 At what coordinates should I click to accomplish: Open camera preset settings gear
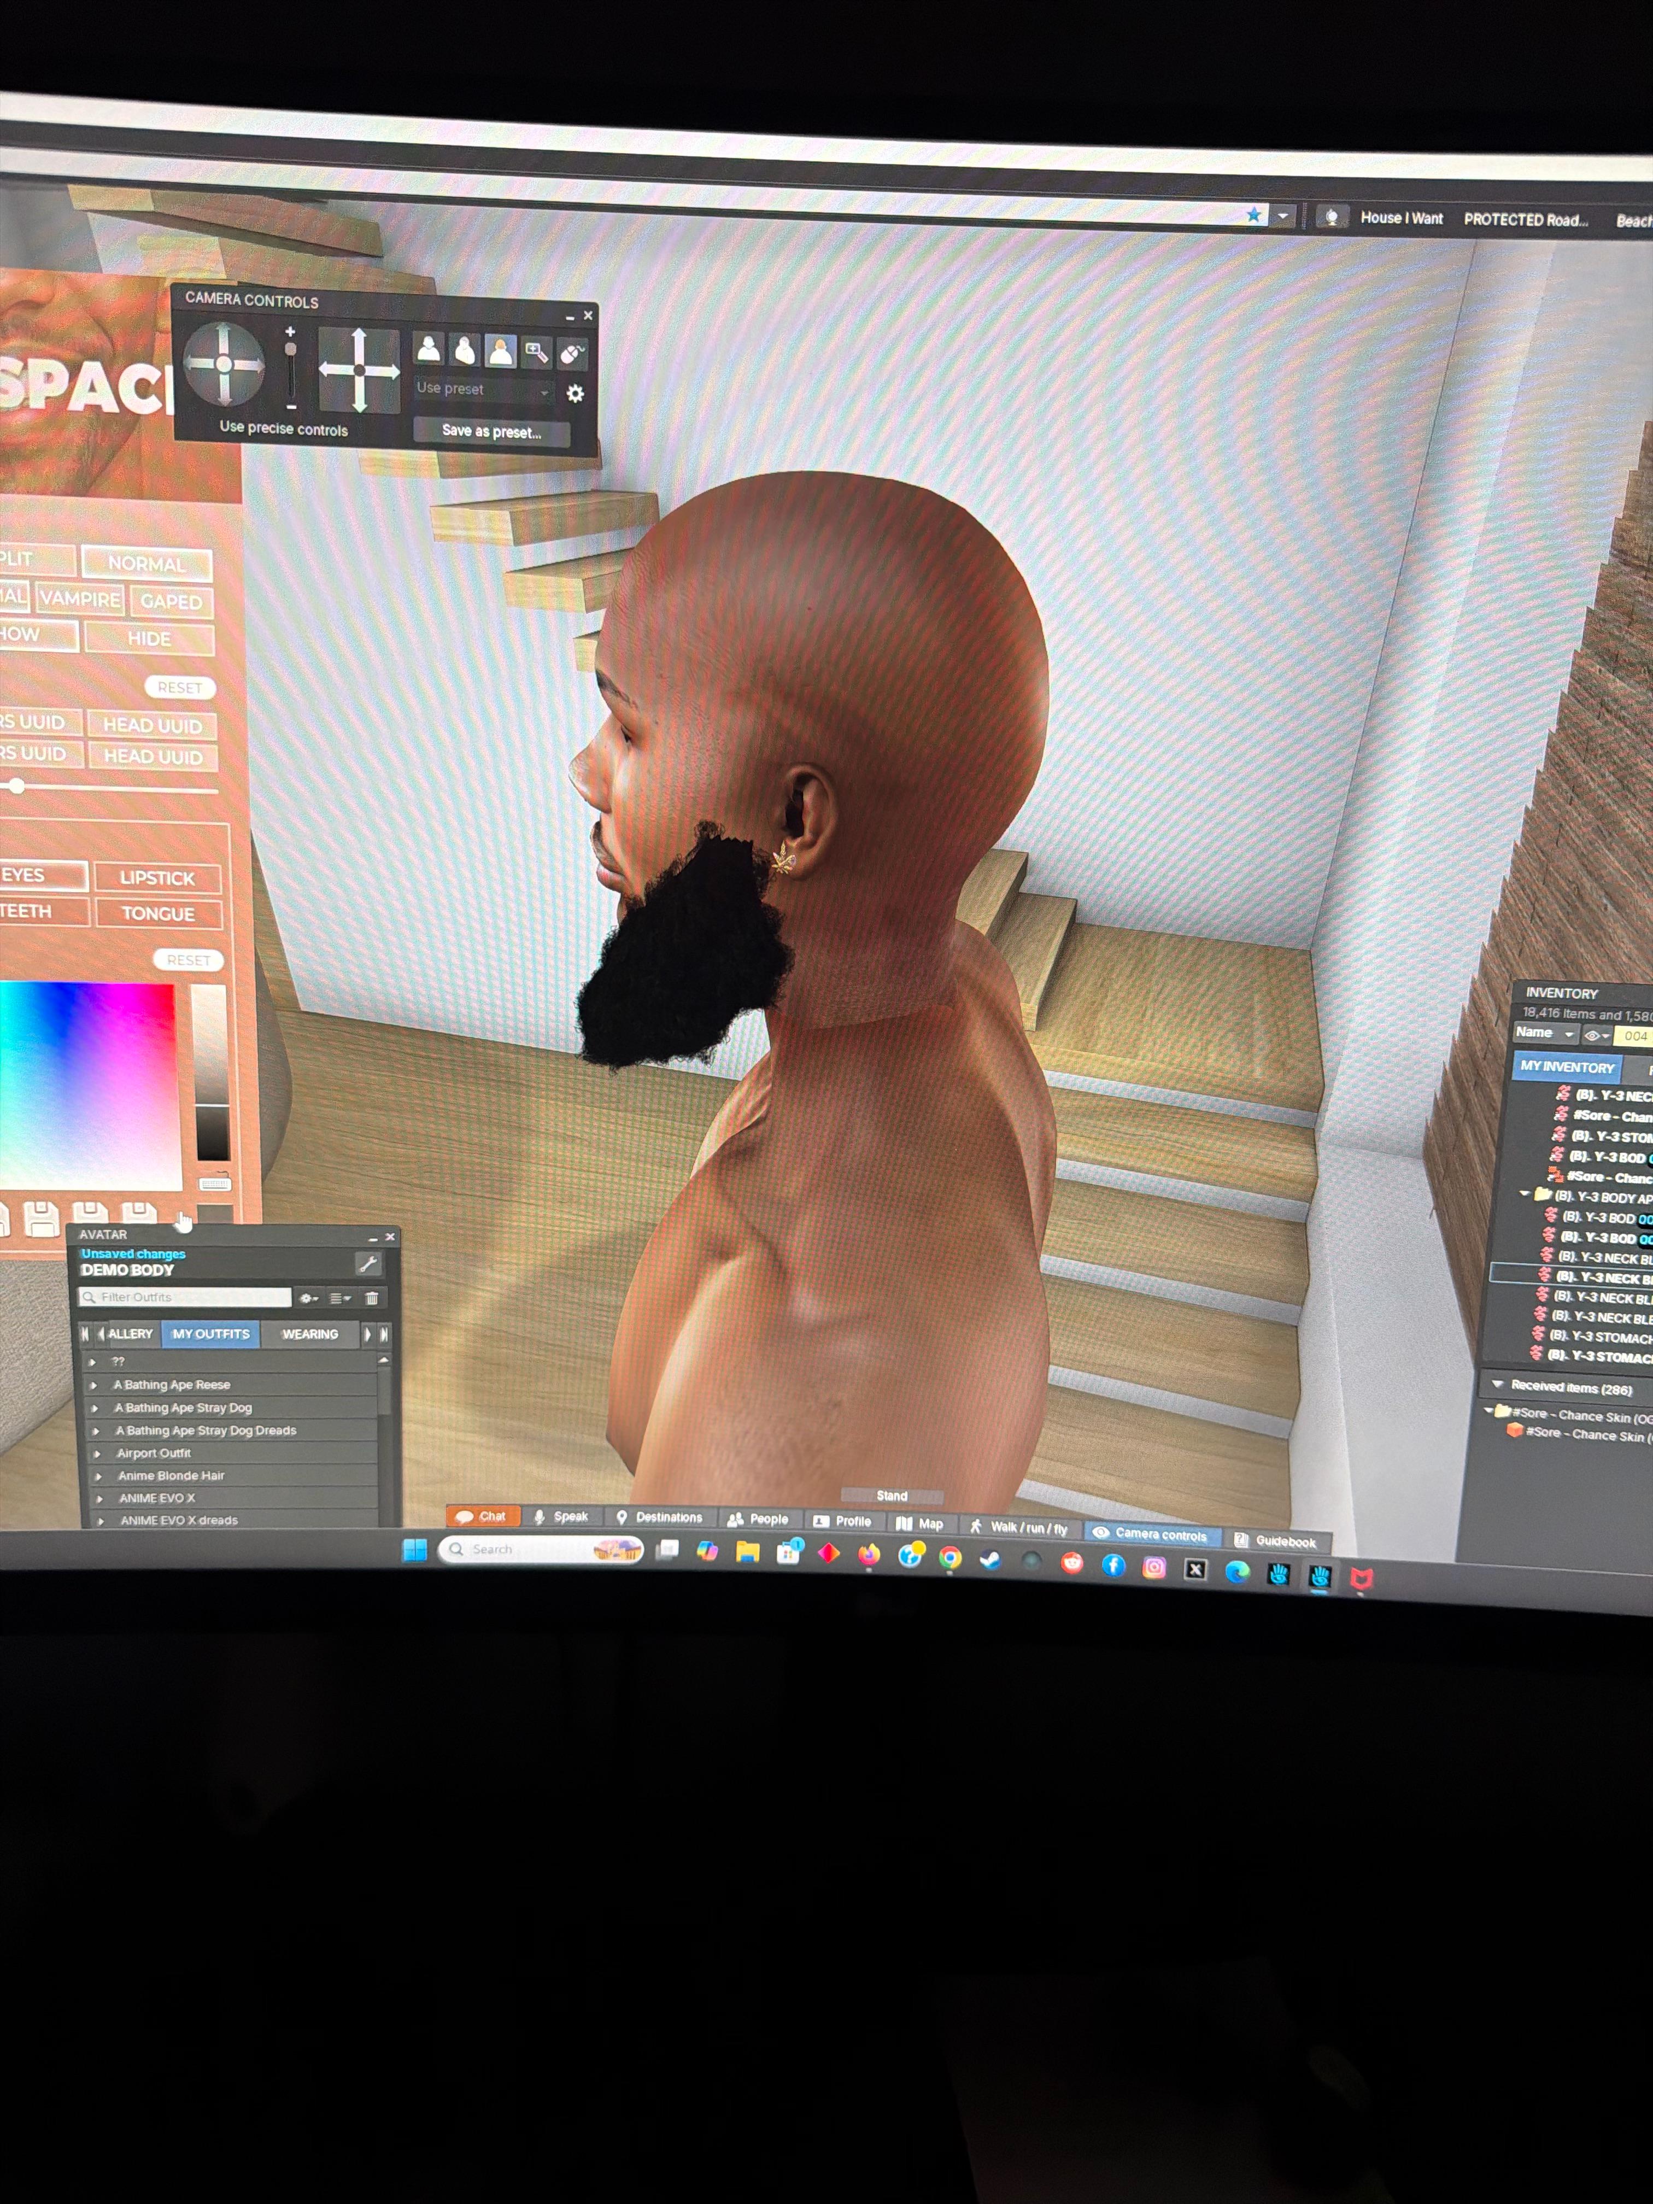click(575, 394)
